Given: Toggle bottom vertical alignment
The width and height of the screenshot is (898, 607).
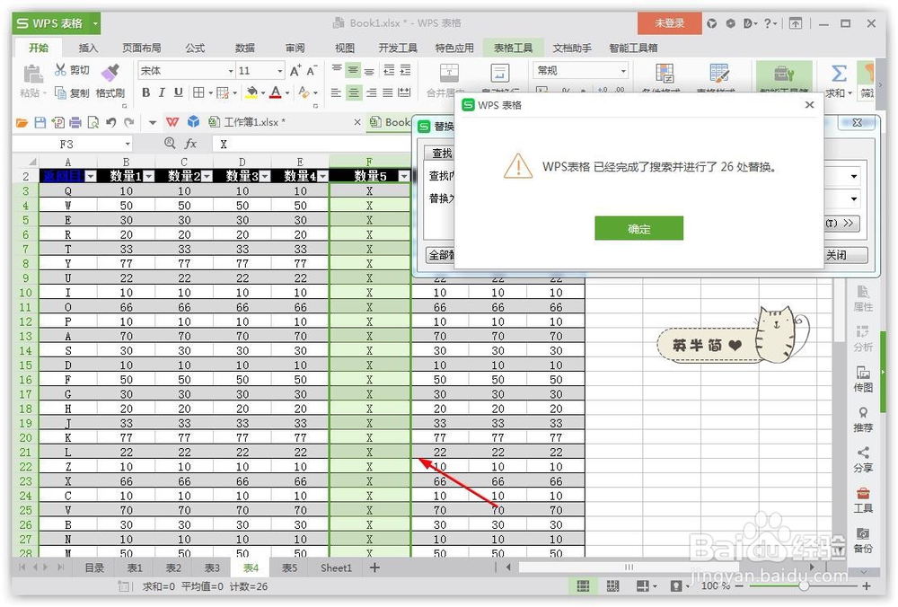Looking at the screenshot, I should pyautogui.click(x=369, y=70).
